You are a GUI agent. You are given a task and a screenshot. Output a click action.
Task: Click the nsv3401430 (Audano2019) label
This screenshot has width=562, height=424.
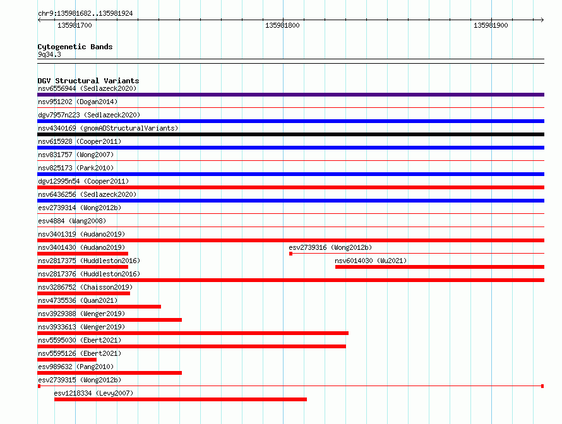point(81,247)
